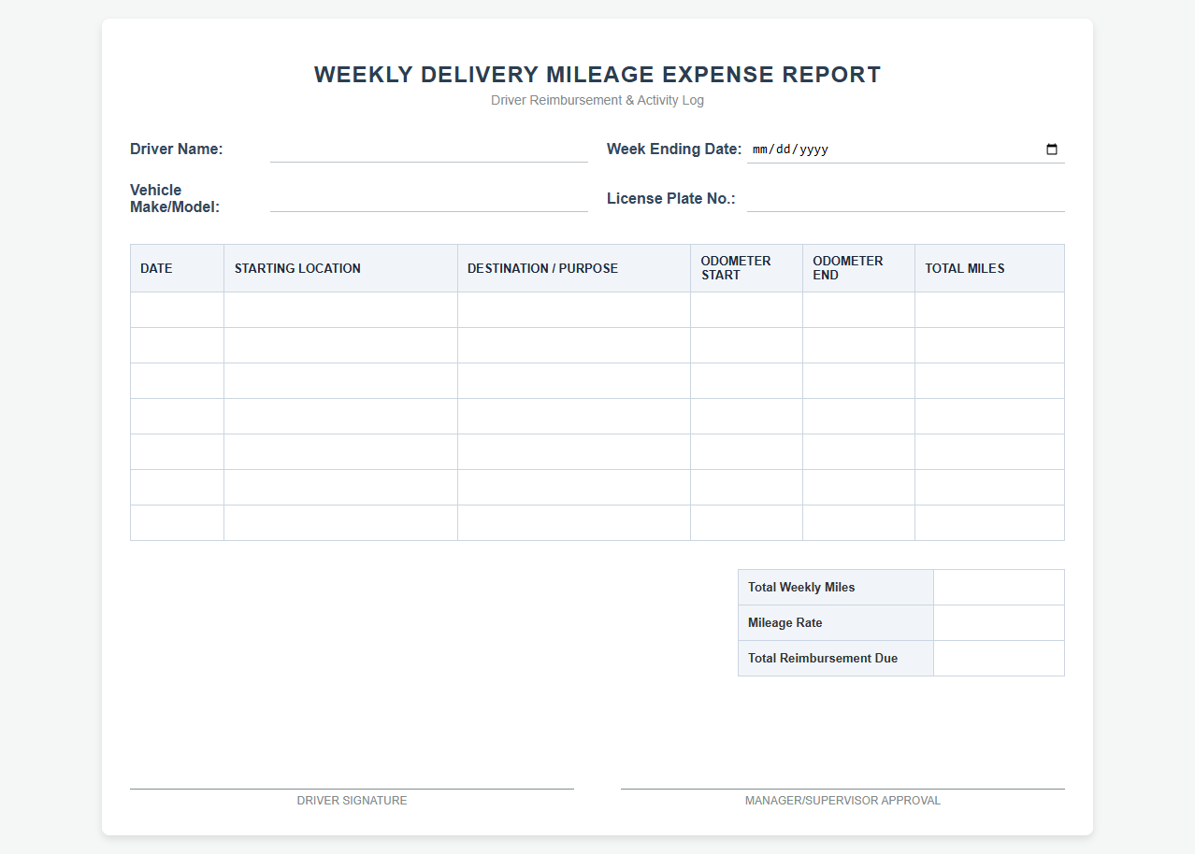Screen dimensions: 1195x854
Task: Open the calendar picker for Week Ending Date
Action: (1052, 149)
